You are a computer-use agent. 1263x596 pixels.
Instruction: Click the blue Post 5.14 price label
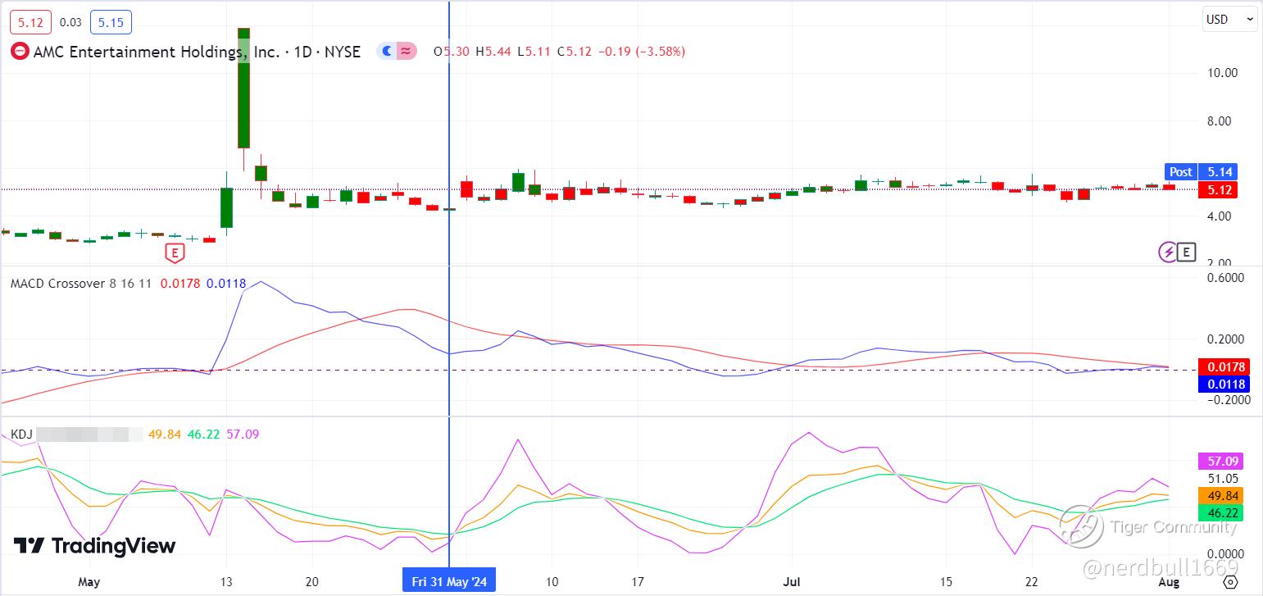pos(1202,171)
